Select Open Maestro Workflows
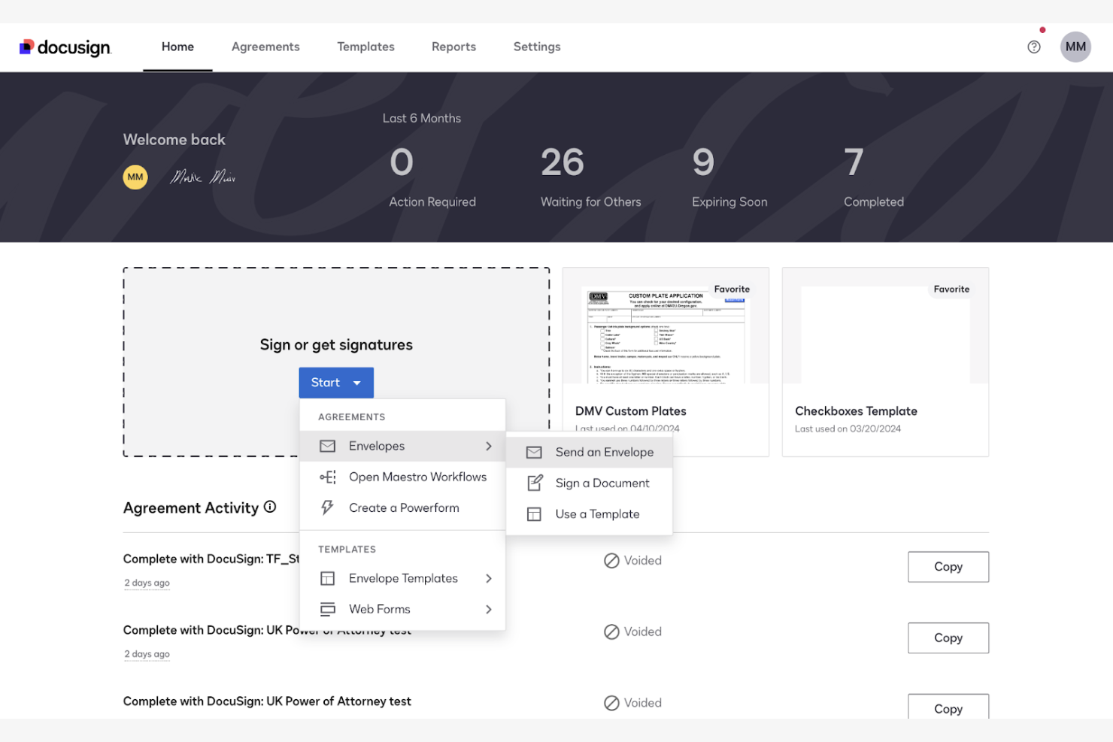The image size is (1113, 742). tap(402, 477)
